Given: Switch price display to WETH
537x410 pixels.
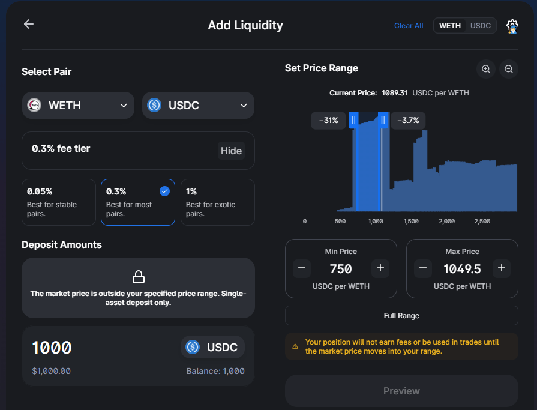Looking at the screenshot, I should click(449, 26).
